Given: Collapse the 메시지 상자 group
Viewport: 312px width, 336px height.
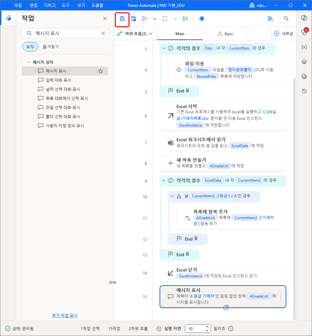Looking at the screenshot, I should point(29,62).
